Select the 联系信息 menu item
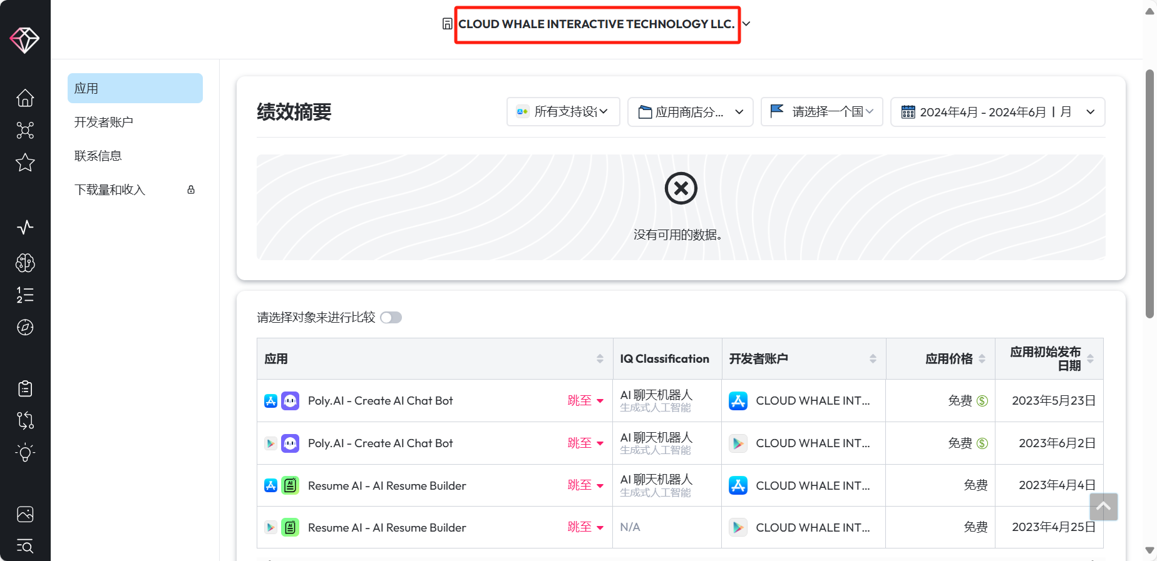The width and height of the screenshot is (1157, 561). [98, 156]
